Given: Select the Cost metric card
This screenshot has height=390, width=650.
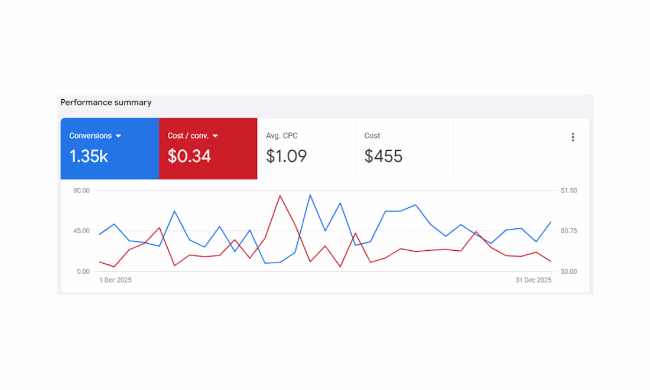Looking at the screenshot, I should 404,148.
